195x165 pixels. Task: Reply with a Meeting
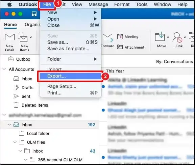(128, 36)
